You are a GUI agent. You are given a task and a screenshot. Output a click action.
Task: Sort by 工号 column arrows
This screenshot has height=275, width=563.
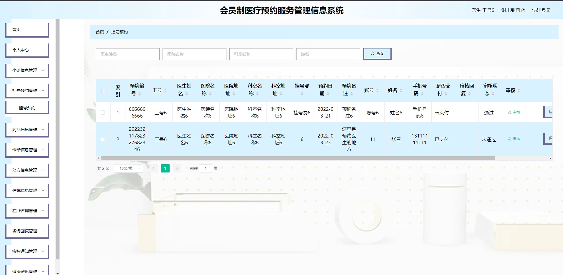[x=165, y=90]
